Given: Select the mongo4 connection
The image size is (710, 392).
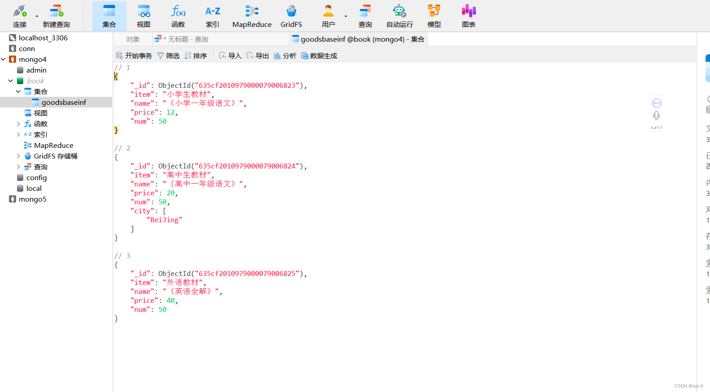Looking at the screenshot, I should click(x=32, y=59).
